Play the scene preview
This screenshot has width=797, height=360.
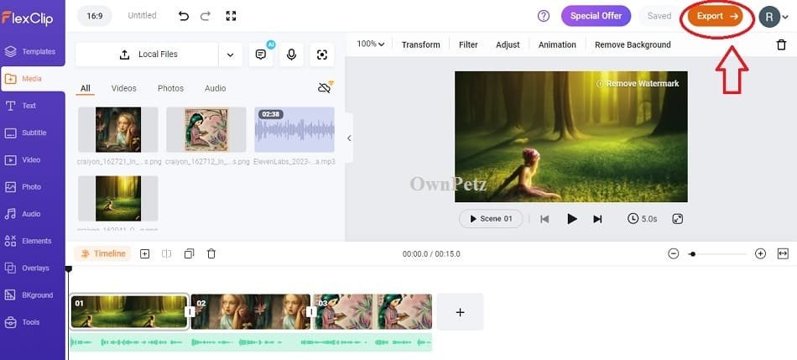pyautogui.click(x=572, y=219)
